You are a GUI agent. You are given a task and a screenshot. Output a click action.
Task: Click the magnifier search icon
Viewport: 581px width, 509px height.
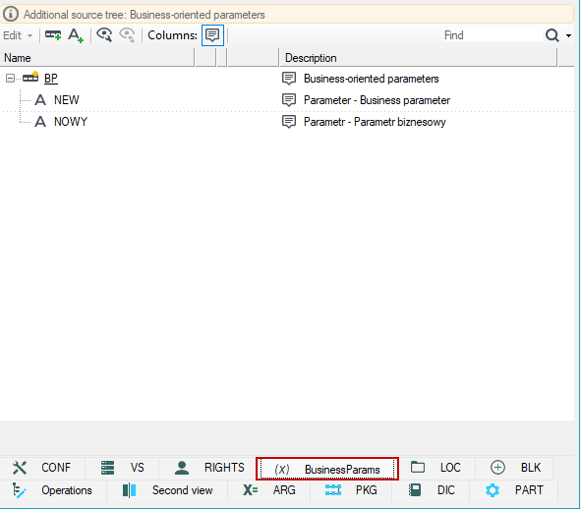click(x=552, y=35)
